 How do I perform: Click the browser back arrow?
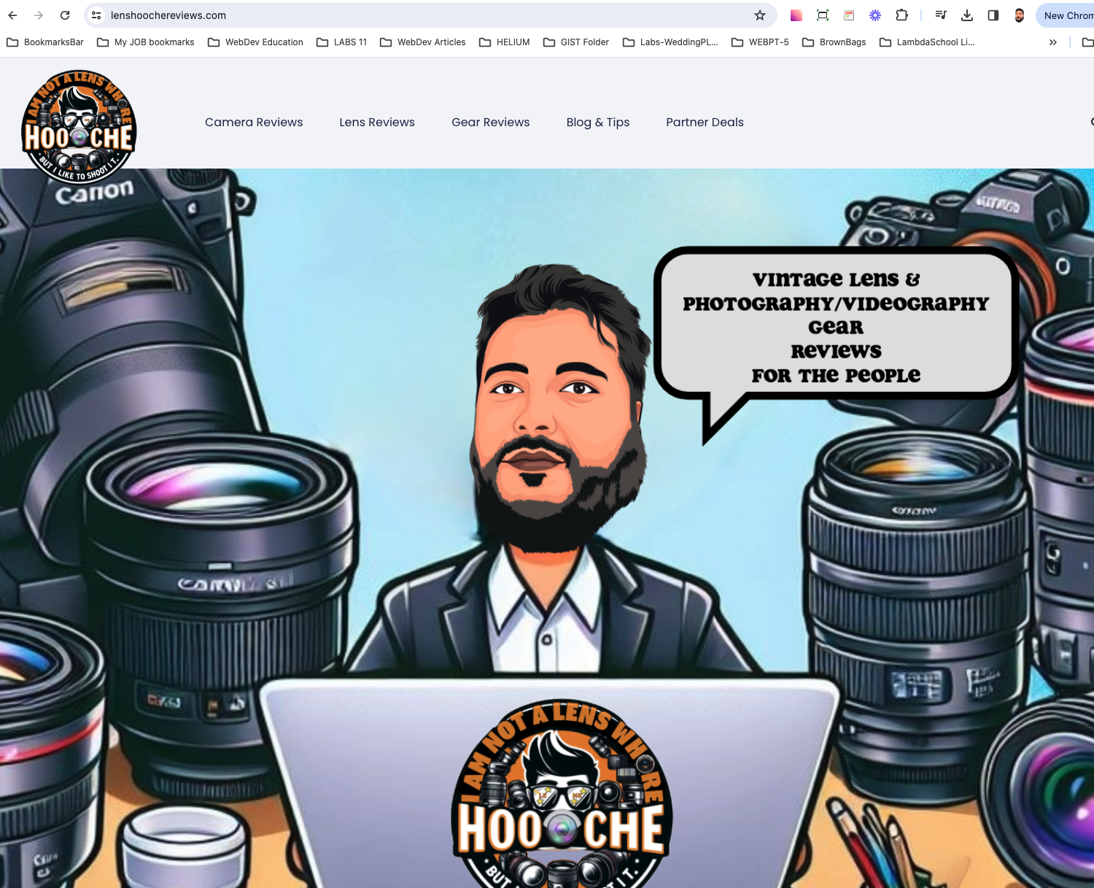[x=12, y=15]
